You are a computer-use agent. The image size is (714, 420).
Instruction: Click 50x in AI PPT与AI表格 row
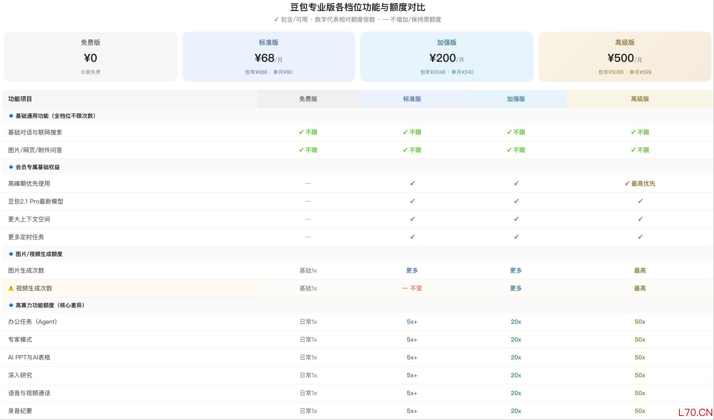coord(640,358)
